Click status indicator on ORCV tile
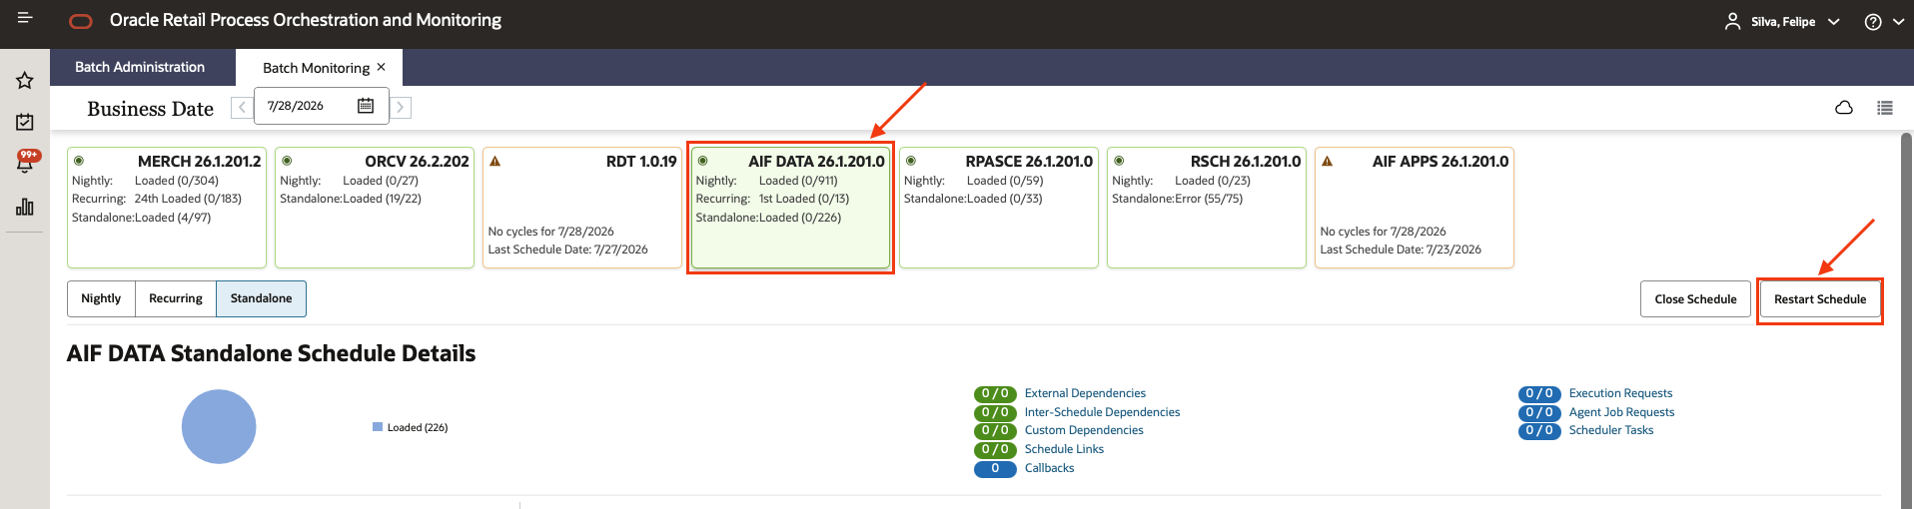1914x509 pixels. (287, 161)
